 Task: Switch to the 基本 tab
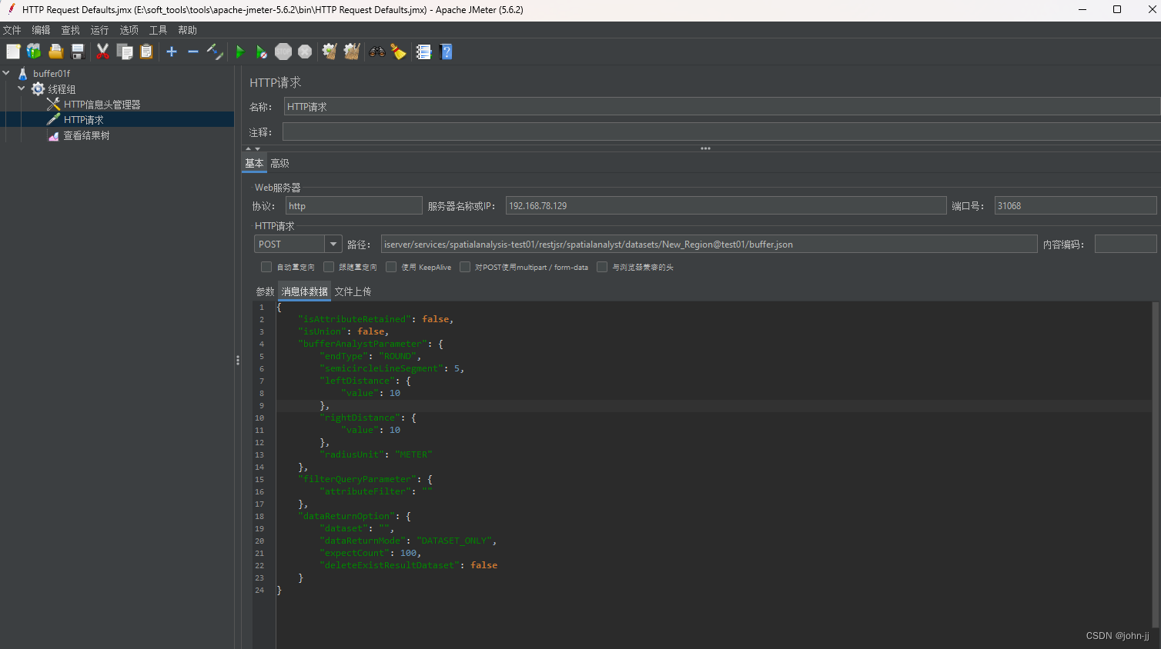pyautogui.click(x=254, y=163)
